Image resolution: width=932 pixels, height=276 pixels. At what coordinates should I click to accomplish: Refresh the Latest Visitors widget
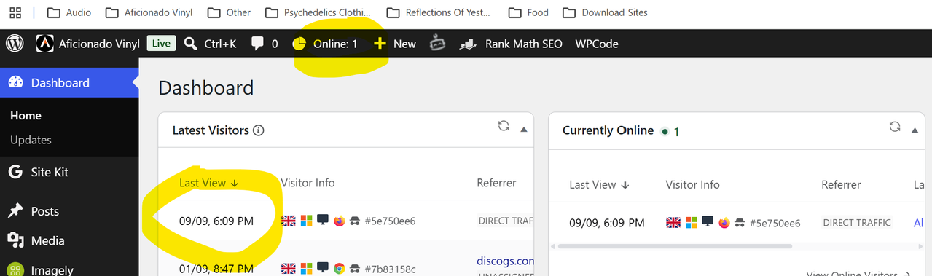click(504, 126)
